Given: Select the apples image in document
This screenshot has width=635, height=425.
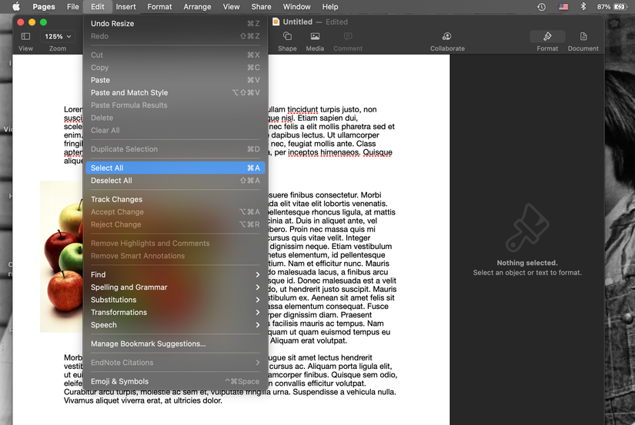Looking at the screenshot, I should click(x=61, y=257).
